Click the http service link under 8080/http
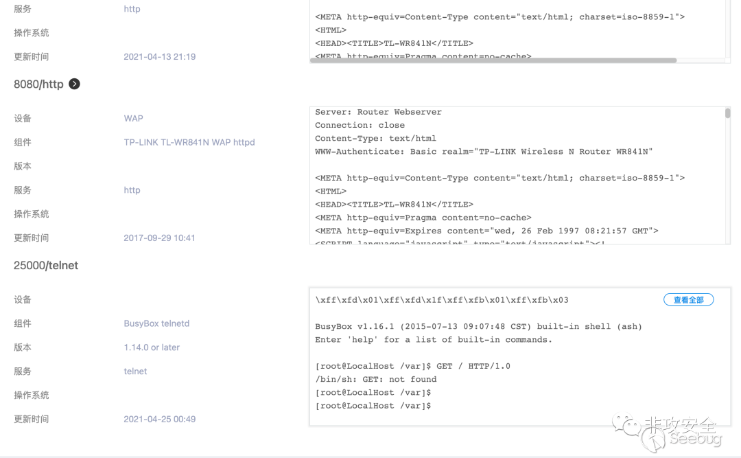This screenshot has height=458, width=741. [x=132, y=190]
